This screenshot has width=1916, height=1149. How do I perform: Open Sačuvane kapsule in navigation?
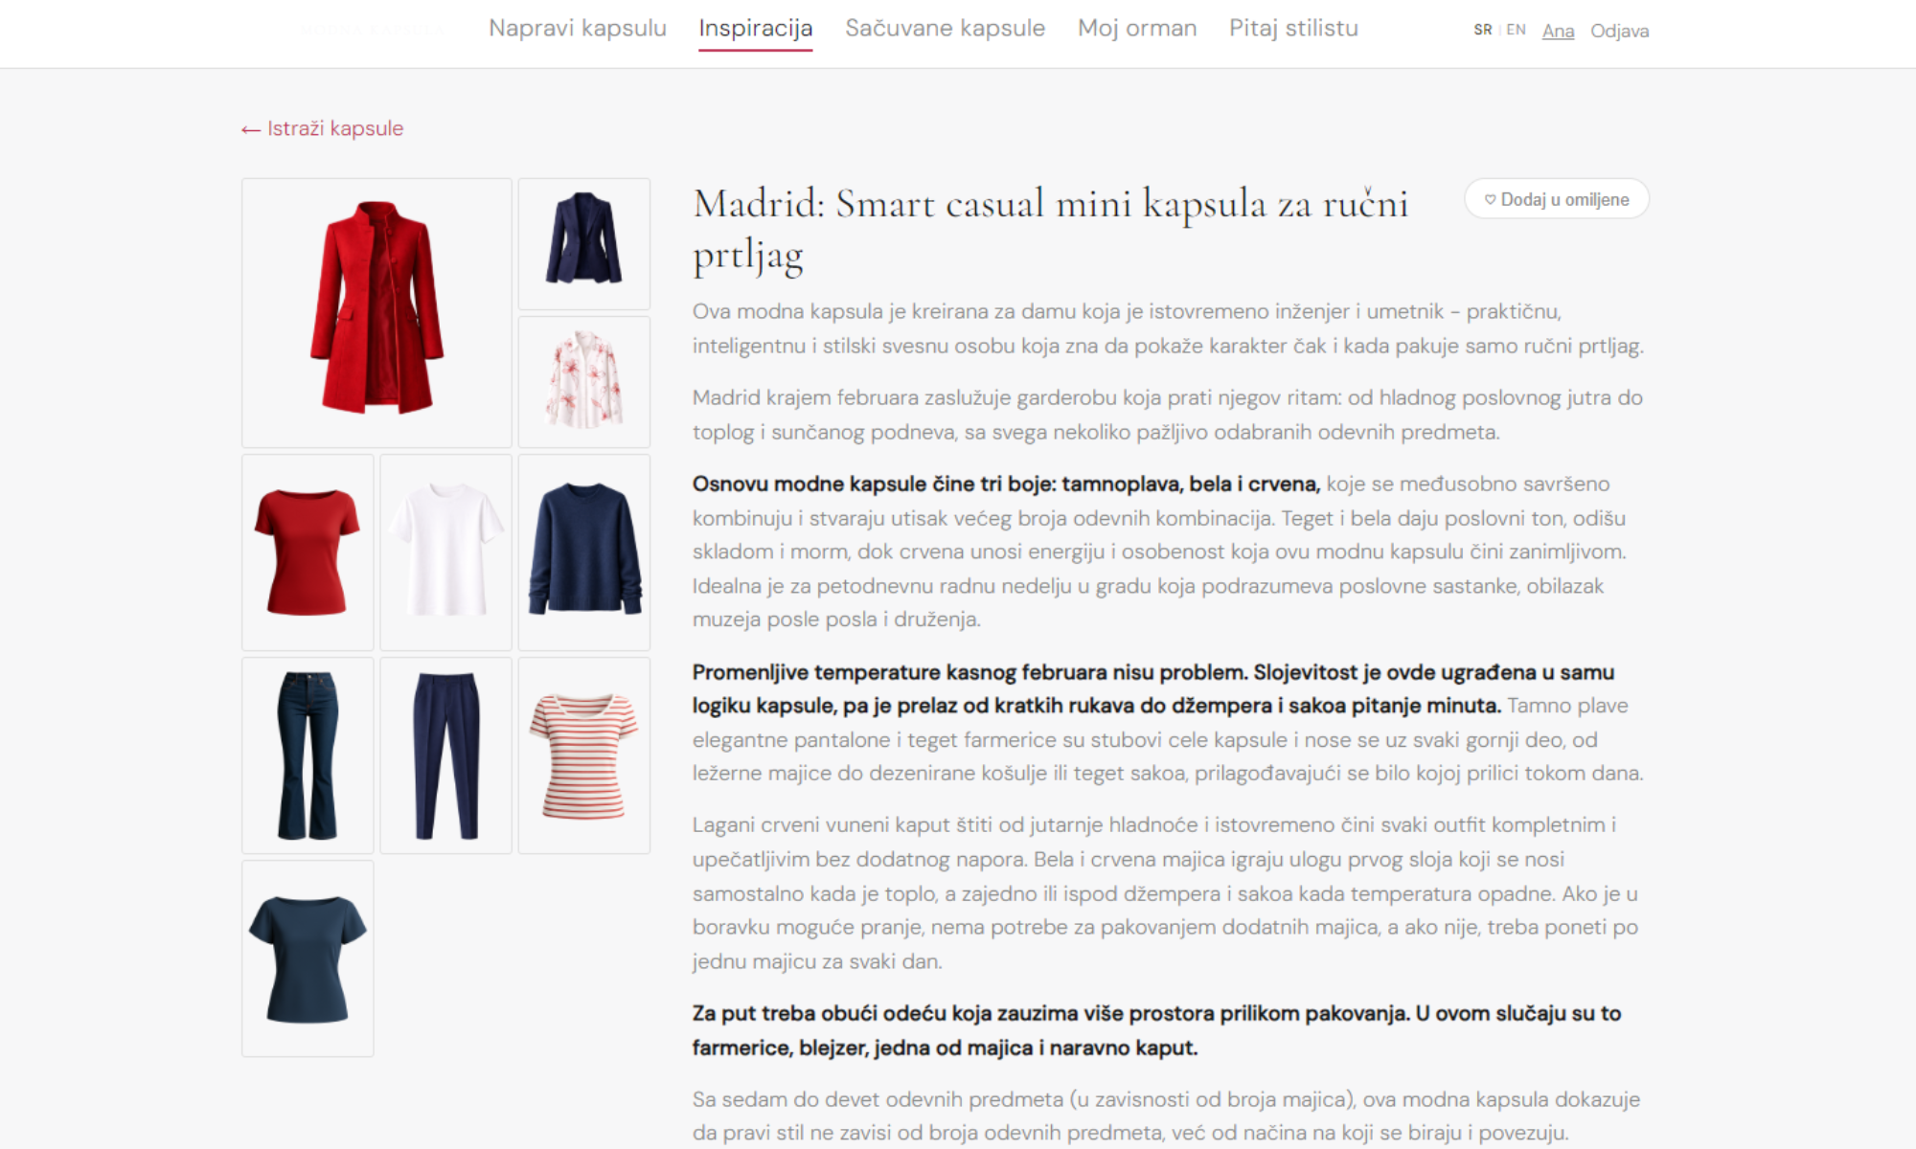pyautogui.click(x=945, y=29)
